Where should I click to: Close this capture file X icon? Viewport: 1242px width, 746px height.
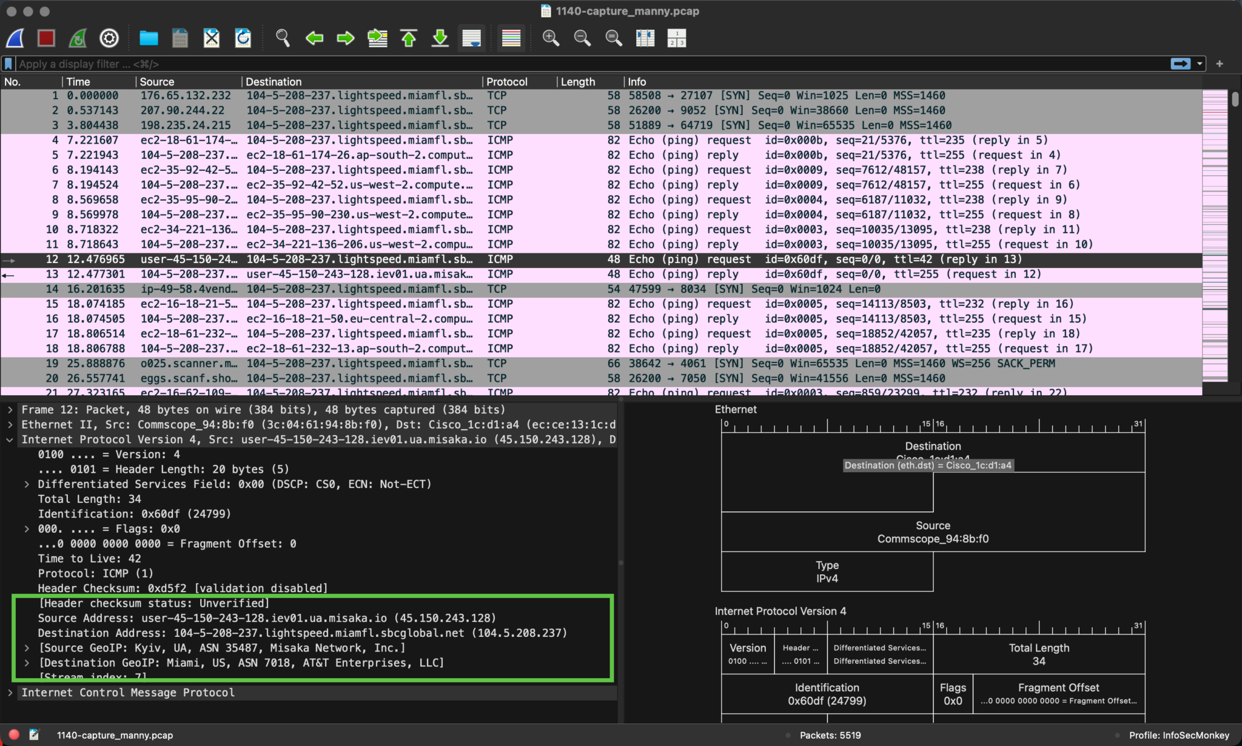[x=212, y=38]
